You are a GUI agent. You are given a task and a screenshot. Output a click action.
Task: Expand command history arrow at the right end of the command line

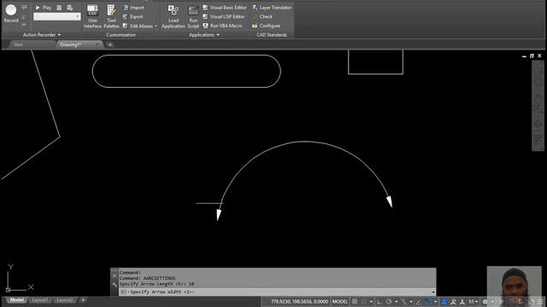point(433,292)
